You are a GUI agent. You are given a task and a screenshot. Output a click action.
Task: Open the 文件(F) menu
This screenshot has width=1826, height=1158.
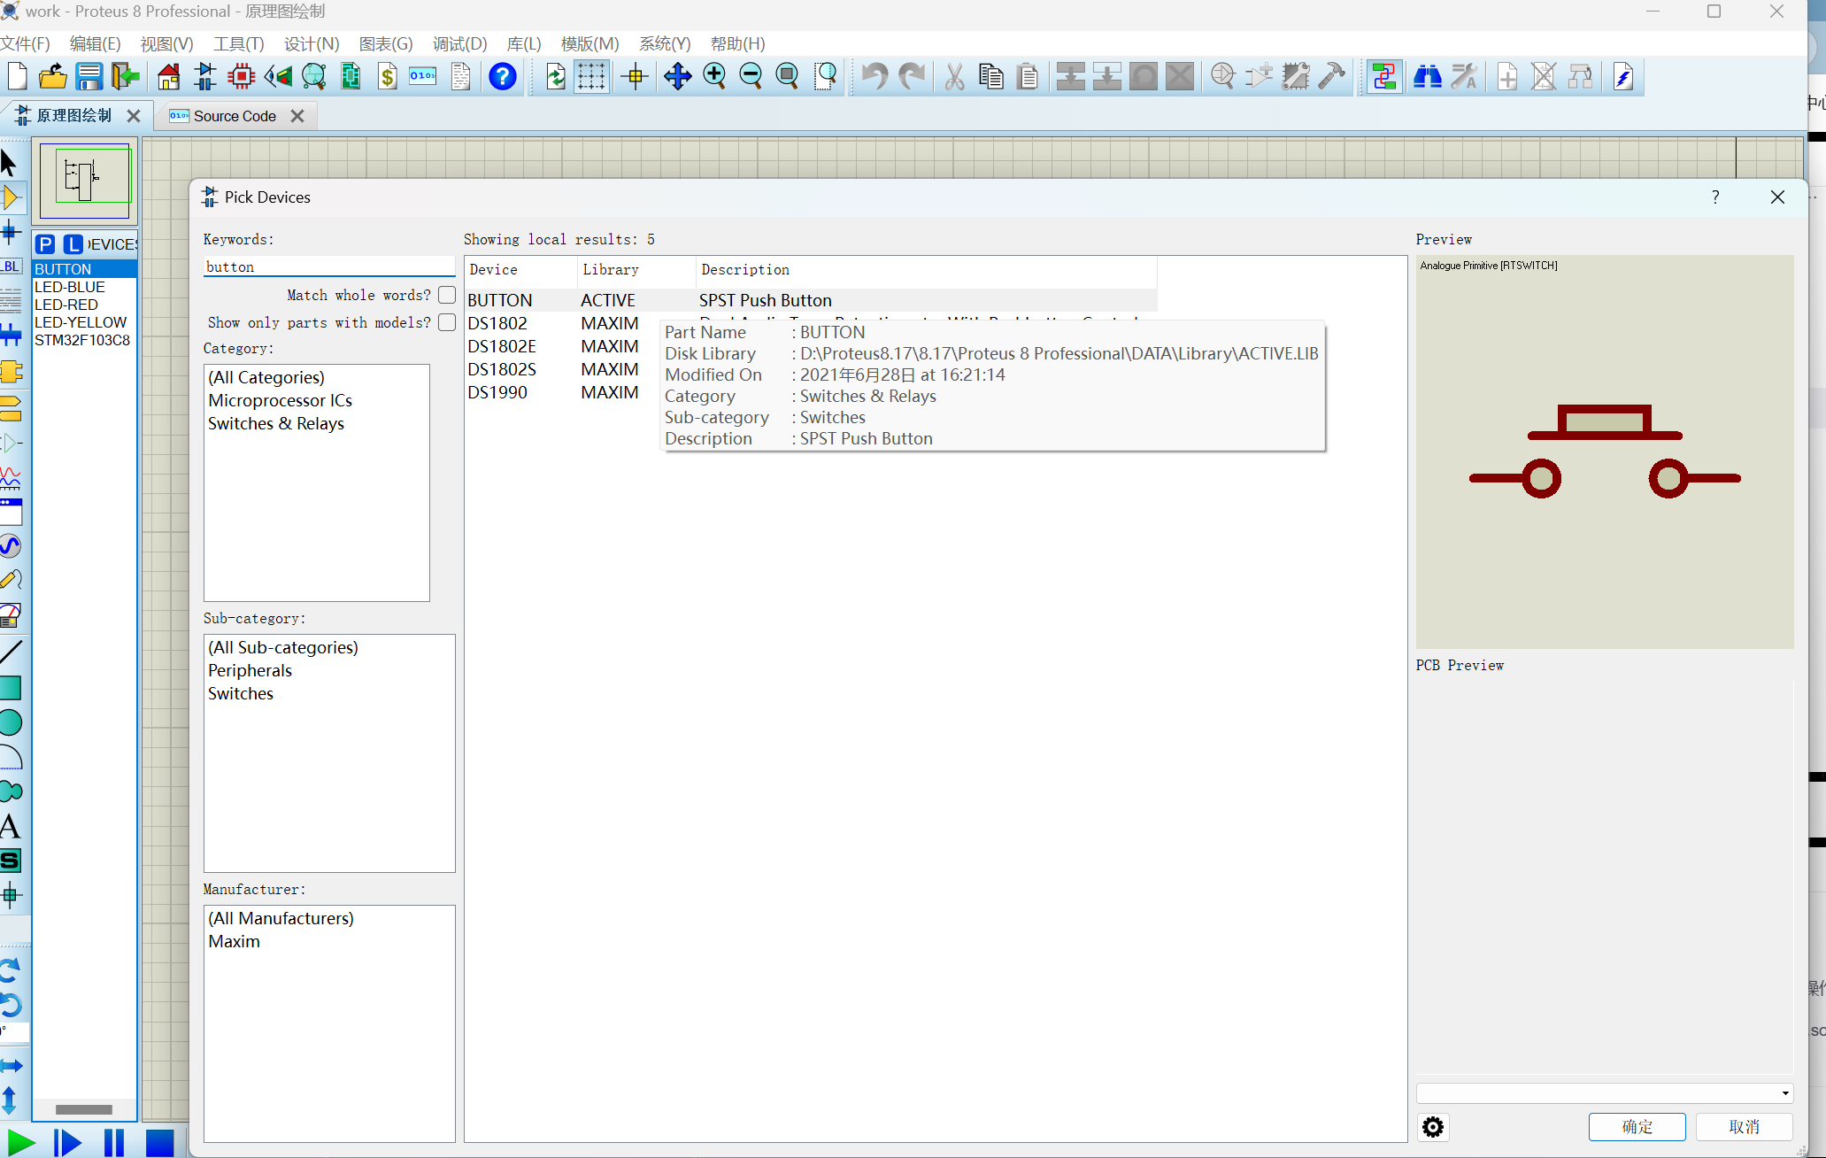[26, 43]
